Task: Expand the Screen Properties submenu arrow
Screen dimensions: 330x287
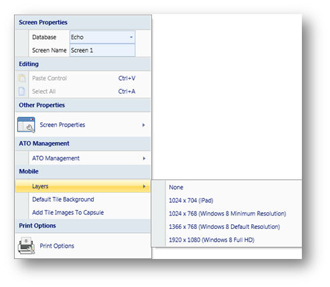Action: (x=144, y=125)
